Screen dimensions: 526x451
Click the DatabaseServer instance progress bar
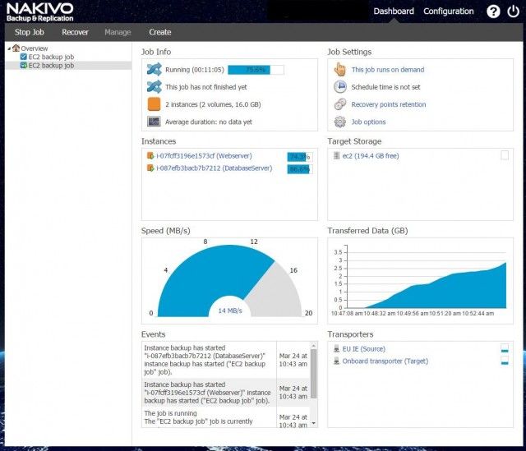pyautogui.click(x=300, y=169)
